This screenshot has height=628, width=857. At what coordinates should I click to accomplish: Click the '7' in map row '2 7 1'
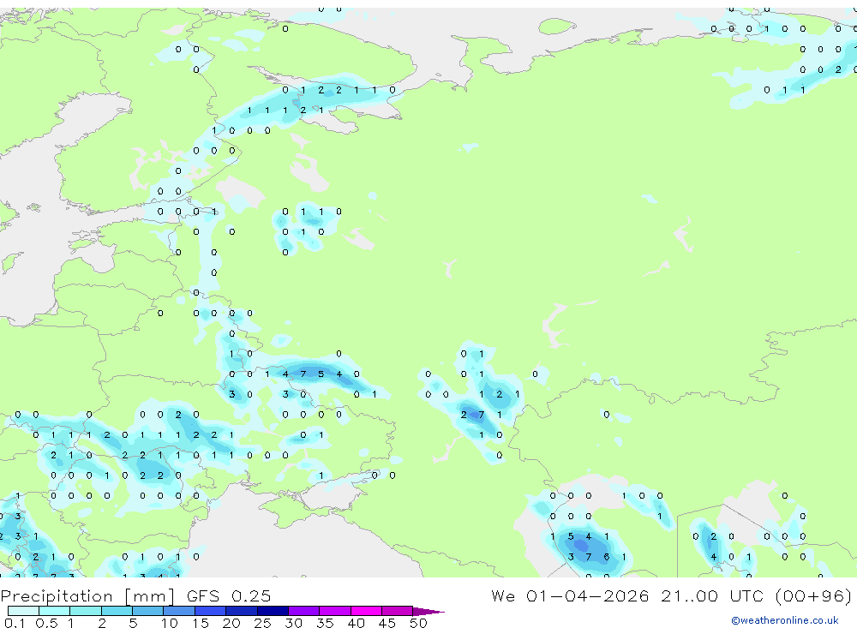pos(481,415)
